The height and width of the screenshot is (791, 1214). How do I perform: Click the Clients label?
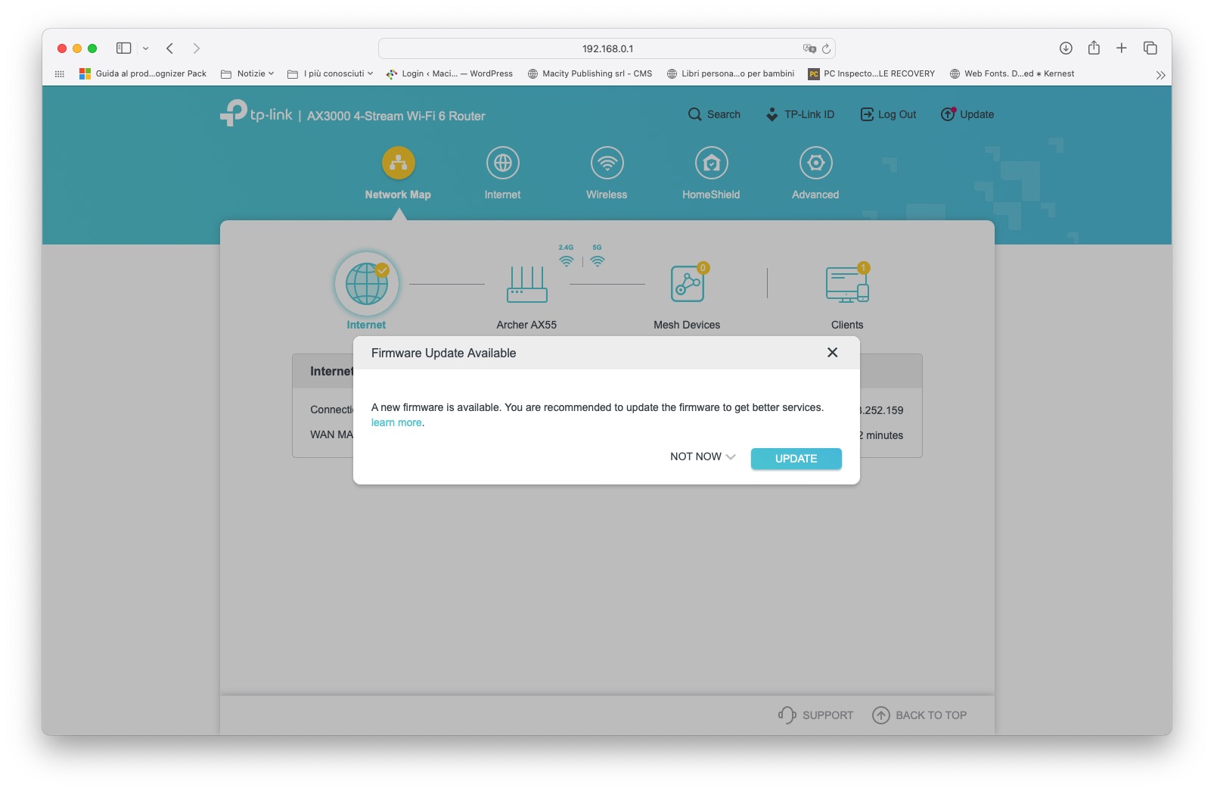point(847,325)
